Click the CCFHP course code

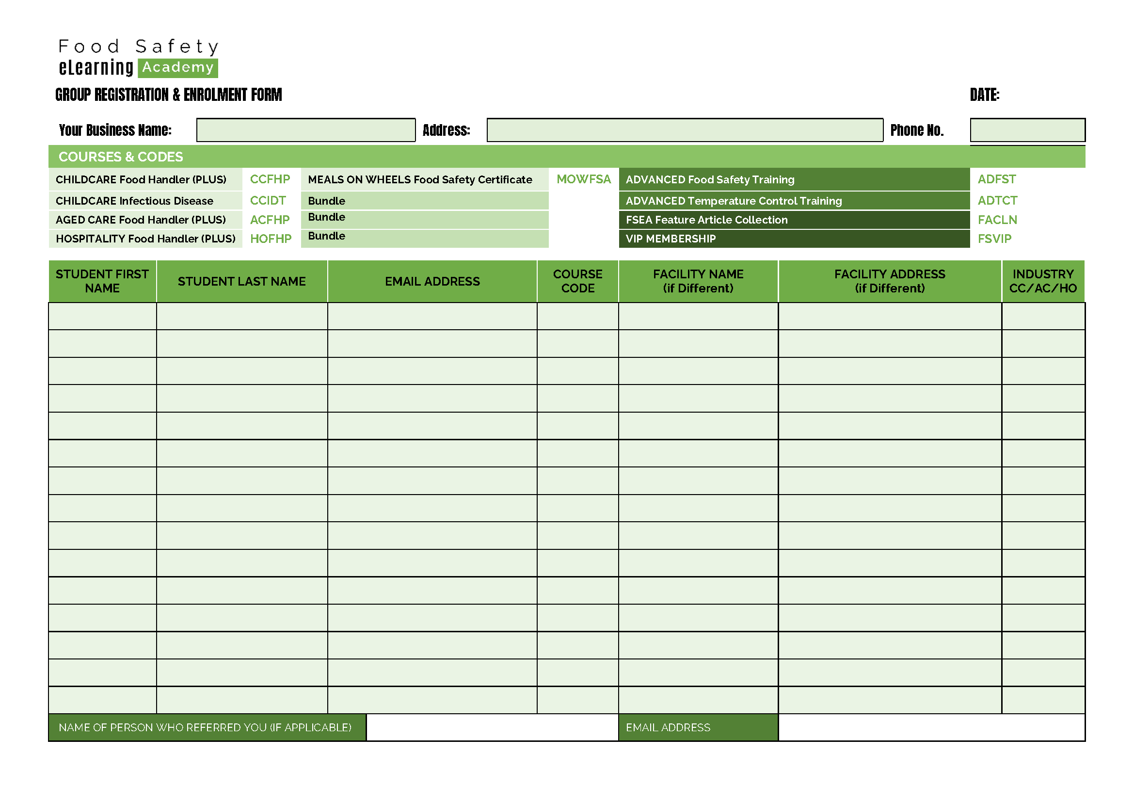pyautogui.click(x=270, y=179)
